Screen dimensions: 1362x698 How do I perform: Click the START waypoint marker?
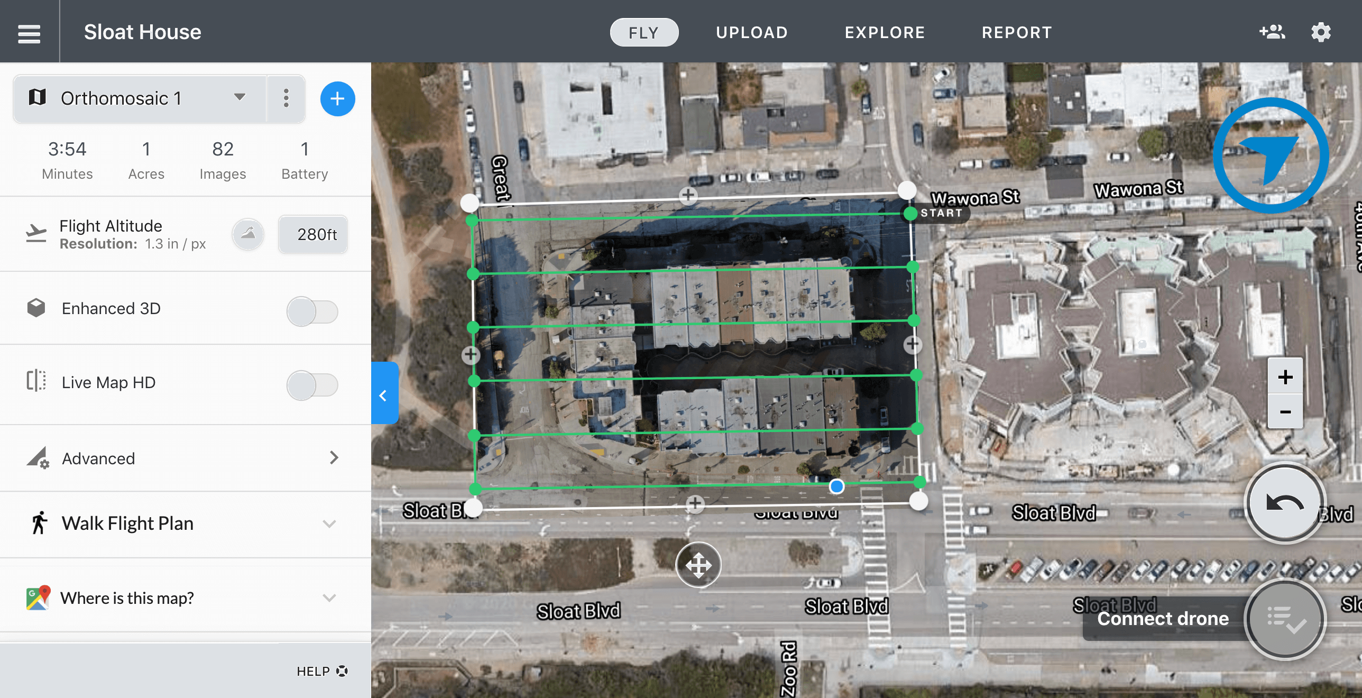pyautogui.click(x=910, y=214)
